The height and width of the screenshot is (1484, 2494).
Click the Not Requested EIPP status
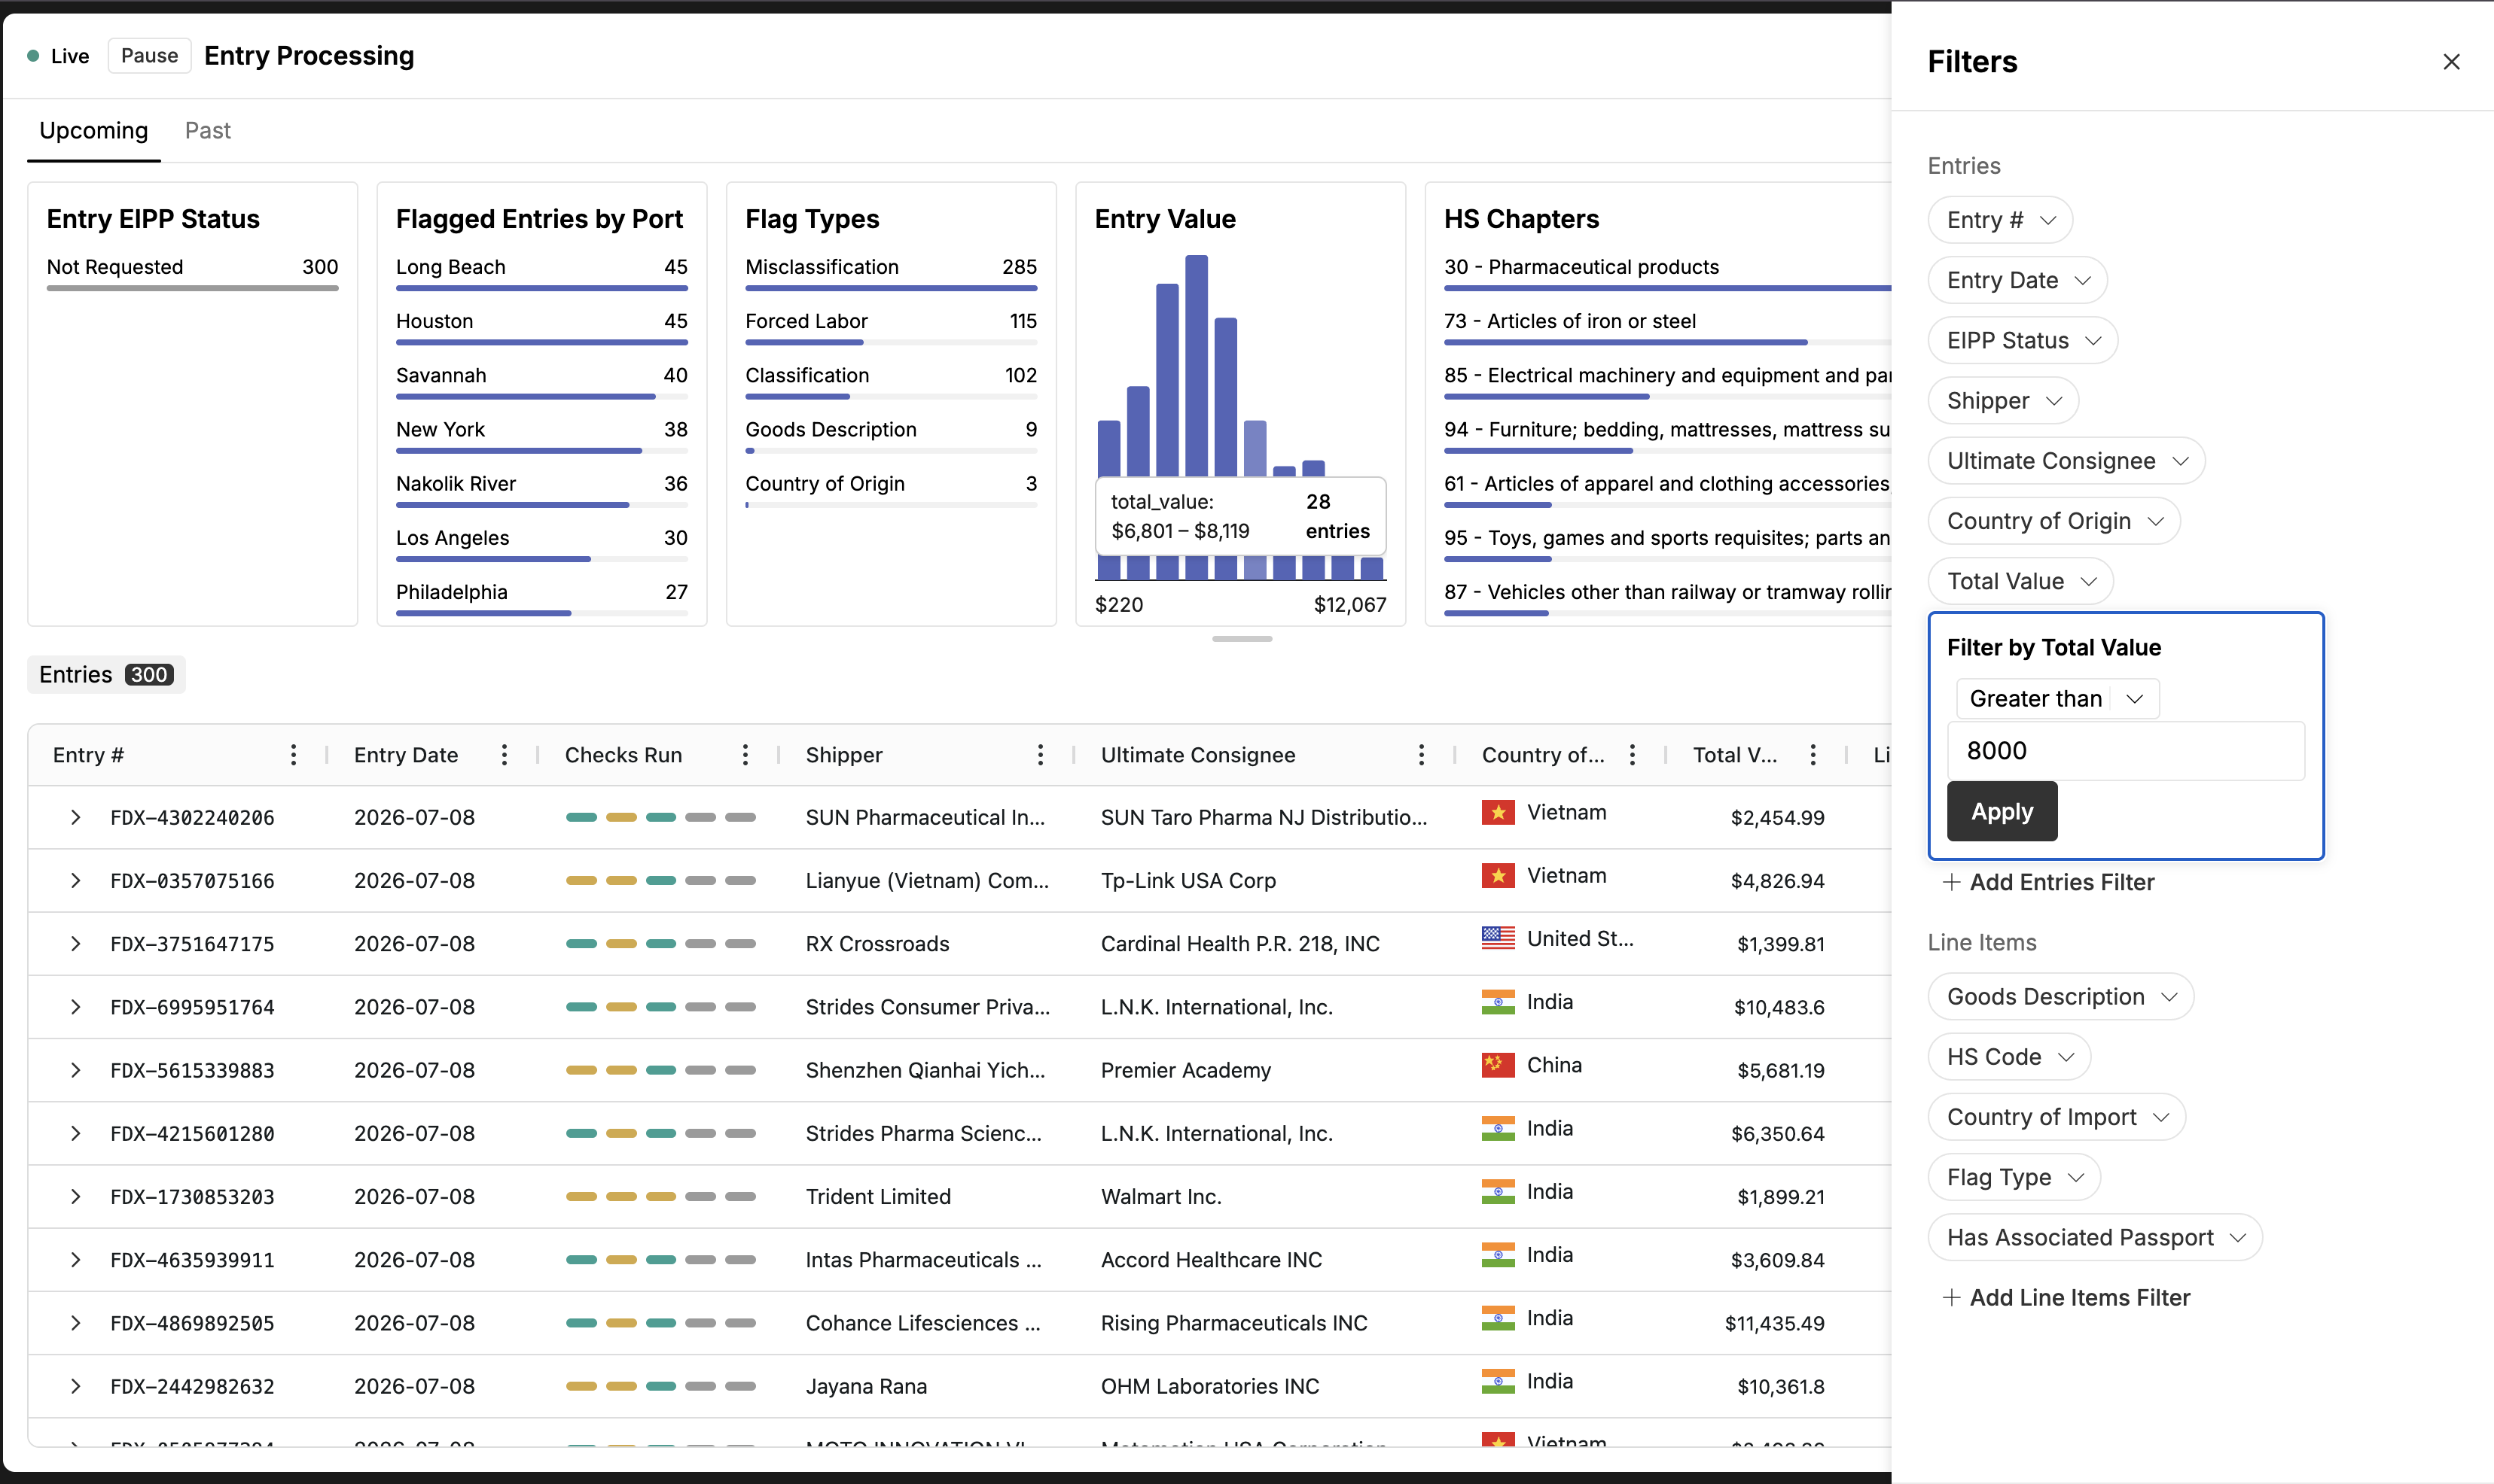coord(192,275)
